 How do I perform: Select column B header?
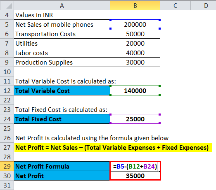point(135,5)
